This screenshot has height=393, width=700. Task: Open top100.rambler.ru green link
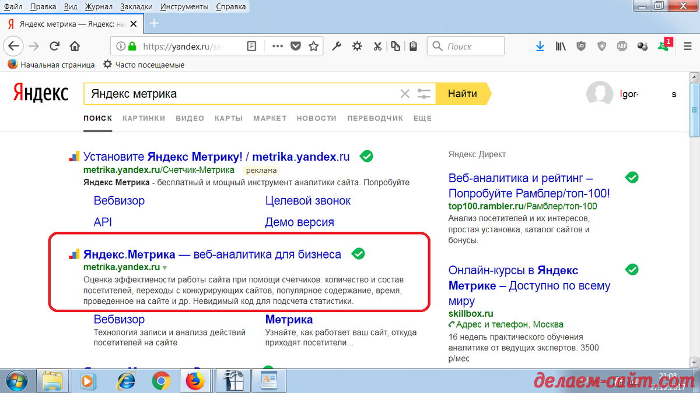[523, 206]
